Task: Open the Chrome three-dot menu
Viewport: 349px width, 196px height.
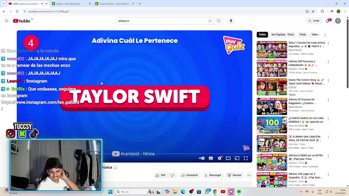Action: (345, 11)
